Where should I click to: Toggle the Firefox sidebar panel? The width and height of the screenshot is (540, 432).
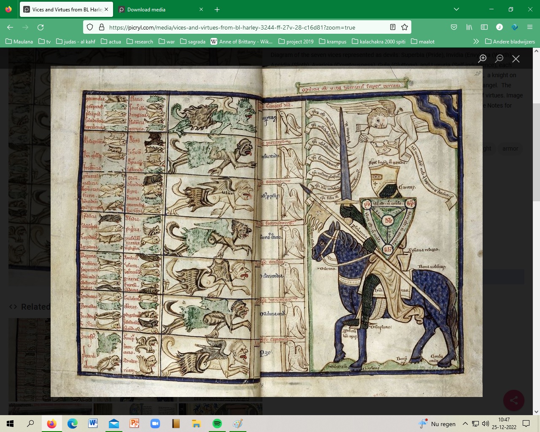pyautogui.click(x=484, y=27)
